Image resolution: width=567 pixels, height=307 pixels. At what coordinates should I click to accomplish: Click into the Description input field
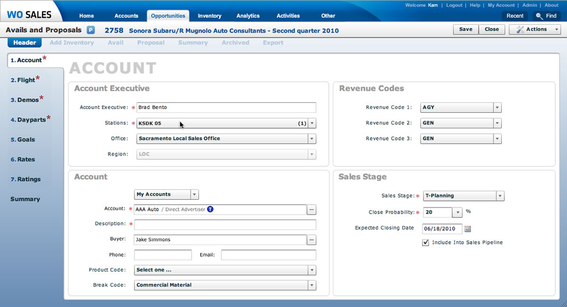pyautogui.click(x=225, y=225)
